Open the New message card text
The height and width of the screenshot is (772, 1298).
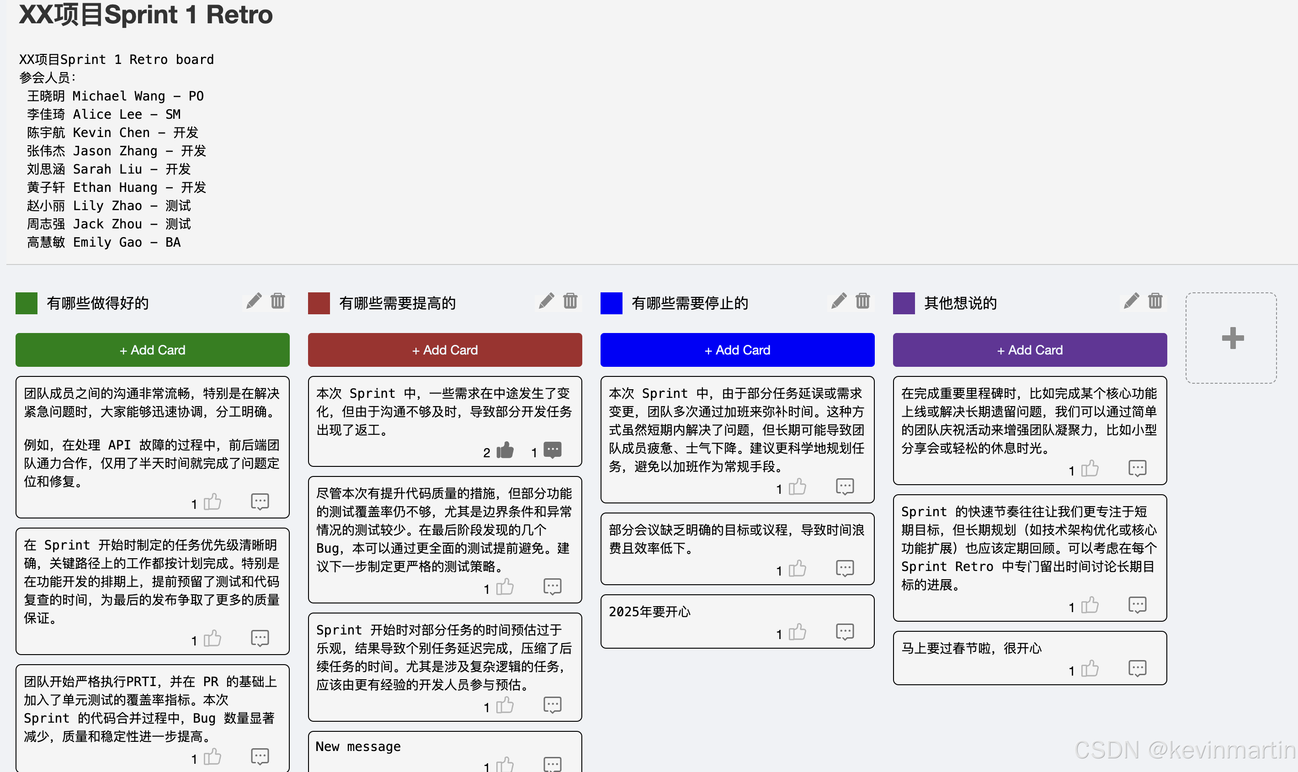(358, 746)
